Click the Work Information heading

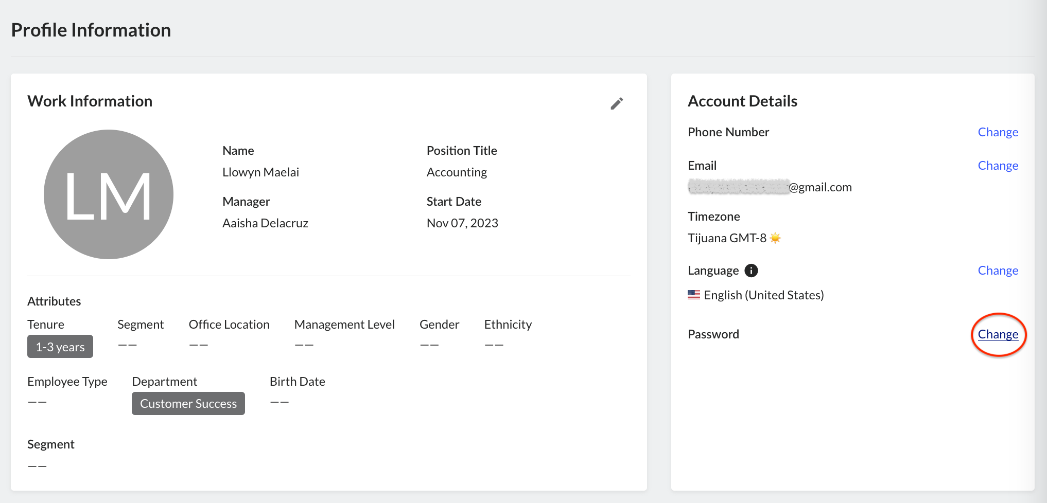pos(90,101)
